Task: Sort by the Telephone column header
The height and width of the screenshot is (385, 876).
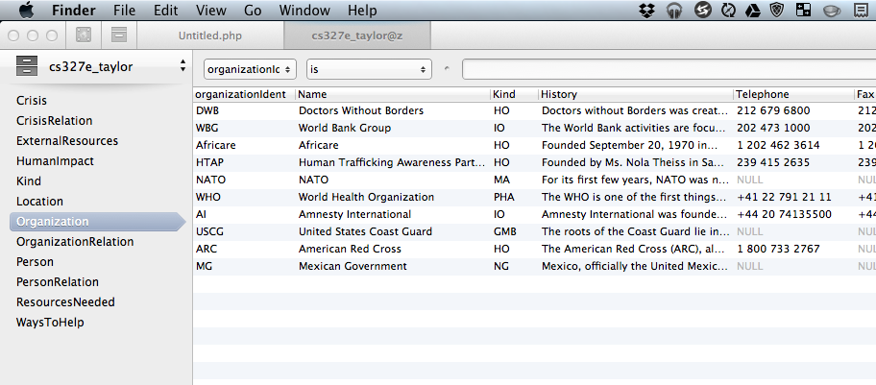Action: coord(793,94)
